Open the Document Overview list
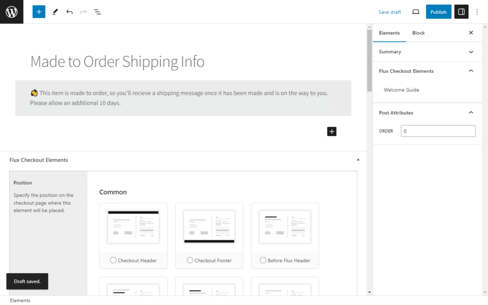This screenshot has width=488, height=305. (97, 11)
